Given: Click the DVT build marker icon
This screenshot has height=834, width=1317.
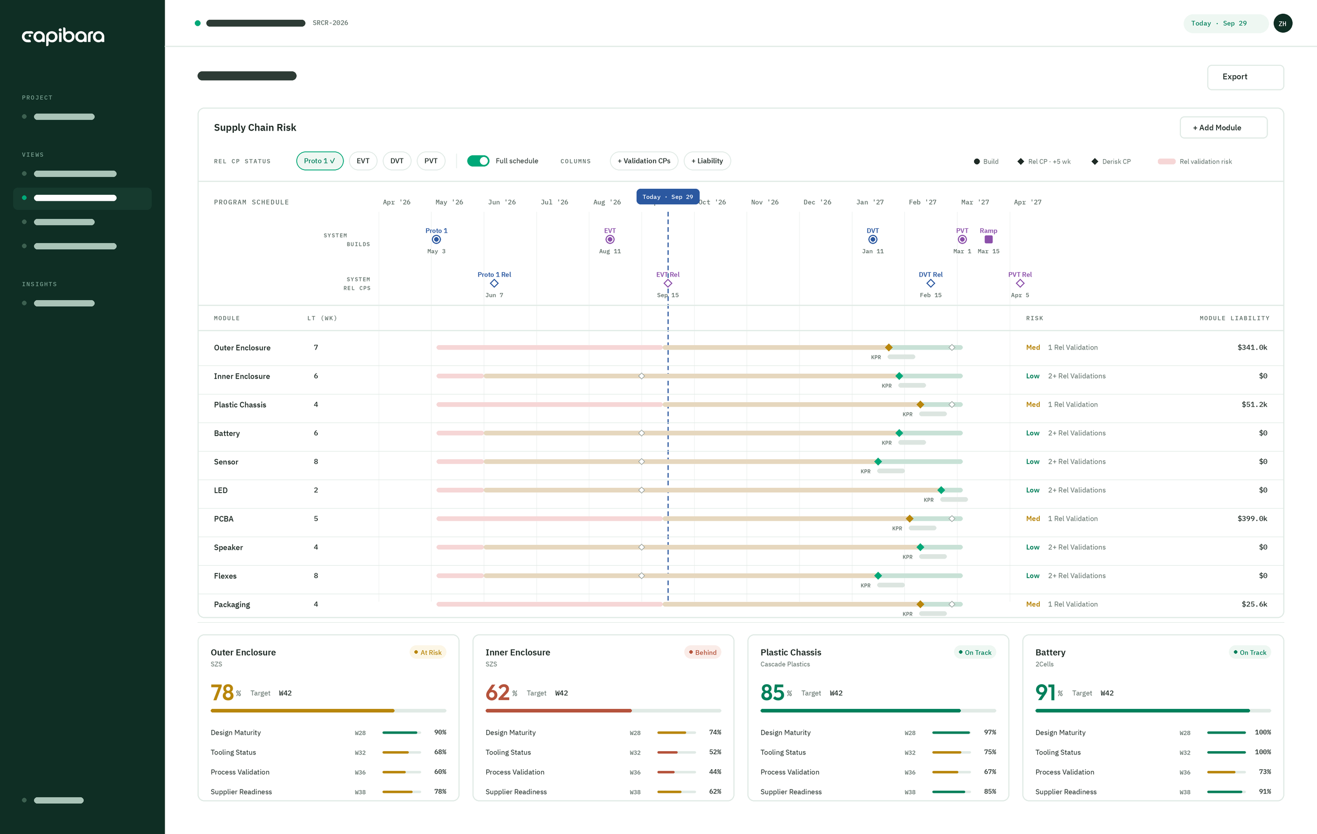Looking at the screenshot, I should [873, 240].
